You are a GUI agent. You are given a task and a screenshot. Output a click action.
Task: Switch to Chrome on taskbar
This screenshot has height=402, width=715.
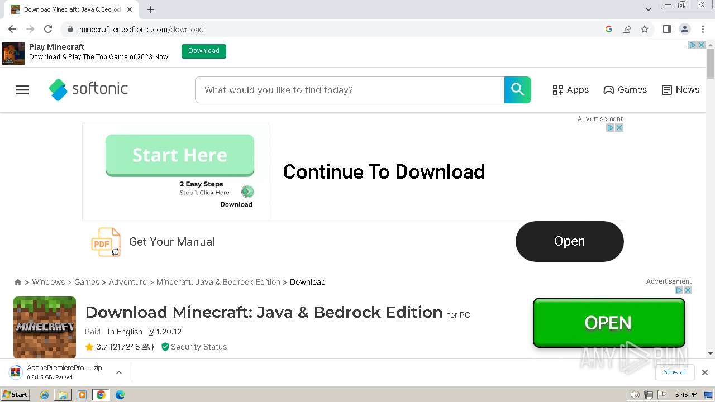point(101,395)
